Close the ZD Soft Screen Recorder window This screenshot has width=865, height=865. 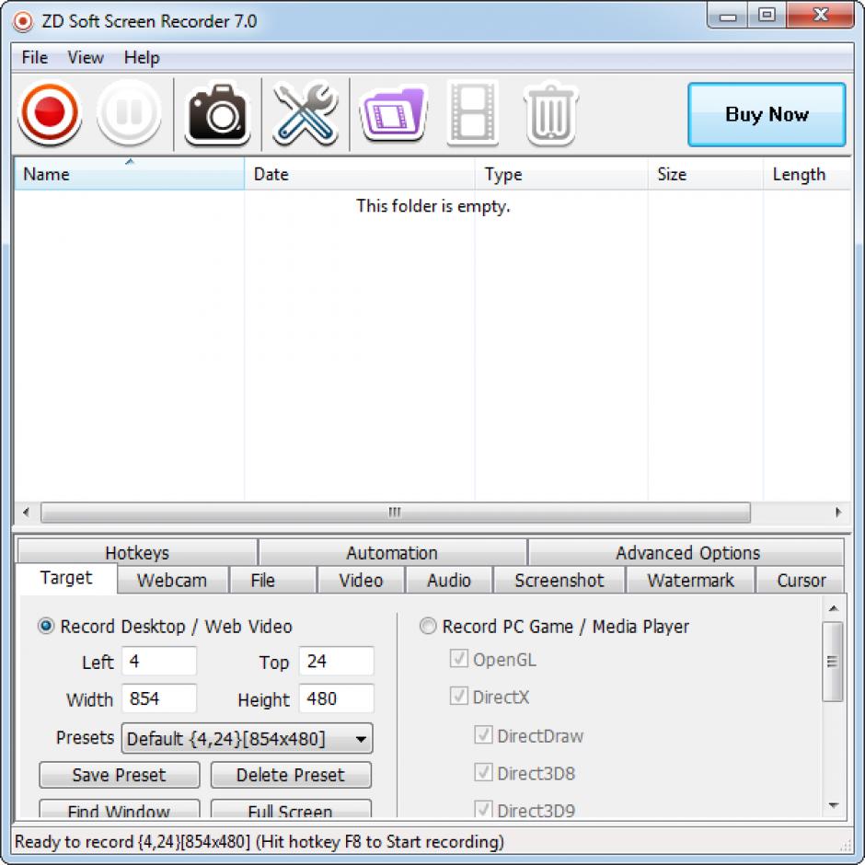[820, 16]
